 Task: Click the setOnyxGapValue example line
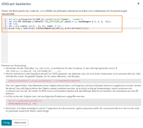23,103
